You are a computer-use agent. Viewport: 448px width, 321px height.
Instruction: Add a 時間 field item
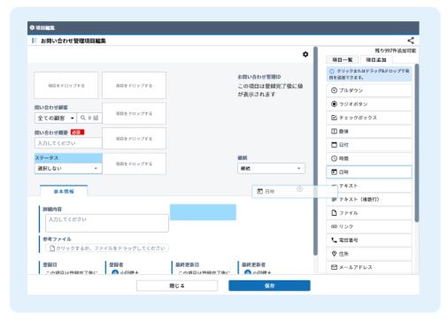369,158
